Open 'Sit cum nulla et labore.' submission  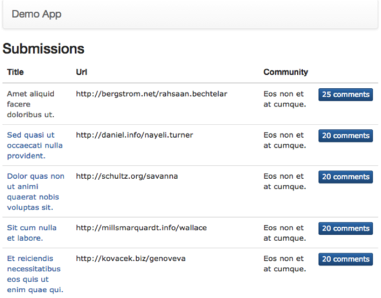32,233
